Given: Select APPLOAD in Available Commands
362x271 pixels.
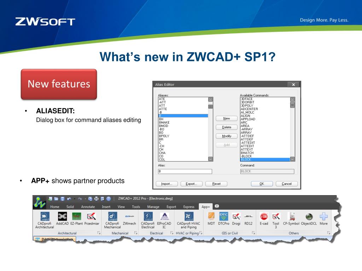Looking at the screenshot, I should (x=265, y=119).
